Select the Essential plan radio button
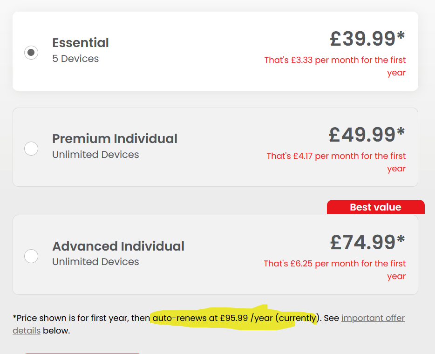 tap(31, 53)
